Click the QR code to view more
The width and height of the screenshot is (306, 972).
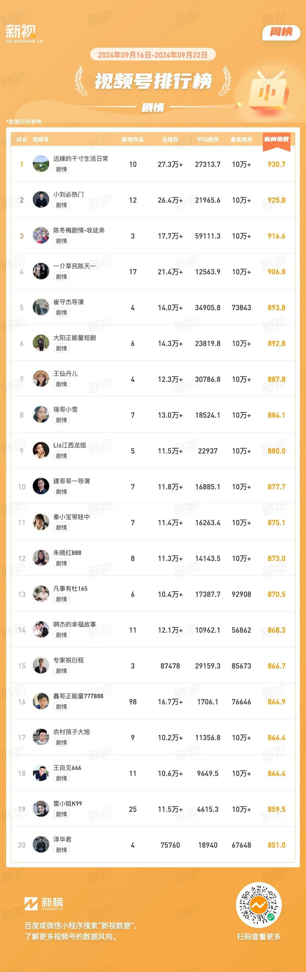coord(259,904)
